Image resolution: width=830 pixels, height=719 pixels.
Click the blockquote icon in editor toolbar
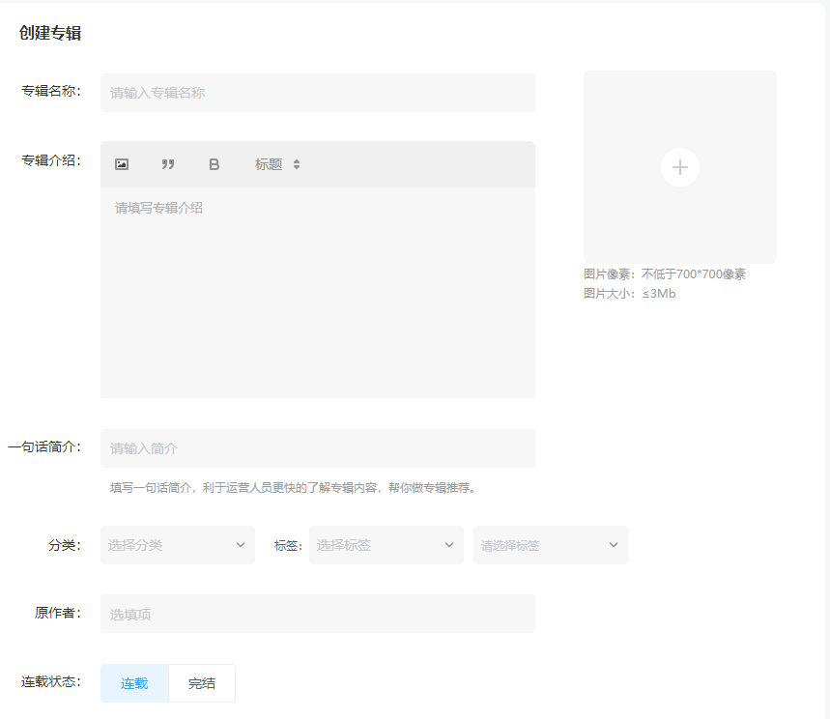click(x=168, y=164)
